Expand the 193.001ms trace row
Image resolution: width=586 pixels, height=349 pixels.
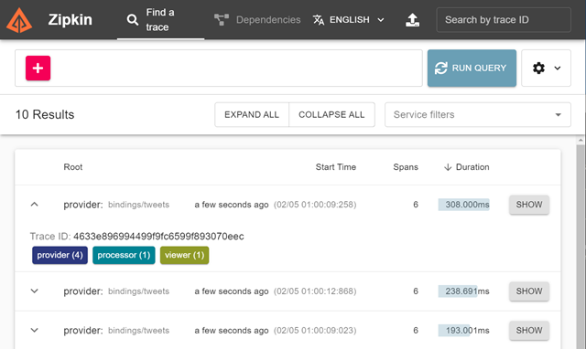[x=35, y=330]
